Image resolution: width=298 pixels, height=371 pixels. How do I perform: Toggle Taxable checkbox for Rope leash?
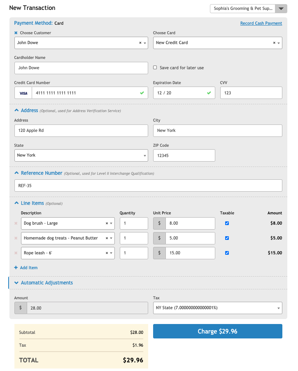(x=227, y=253)
